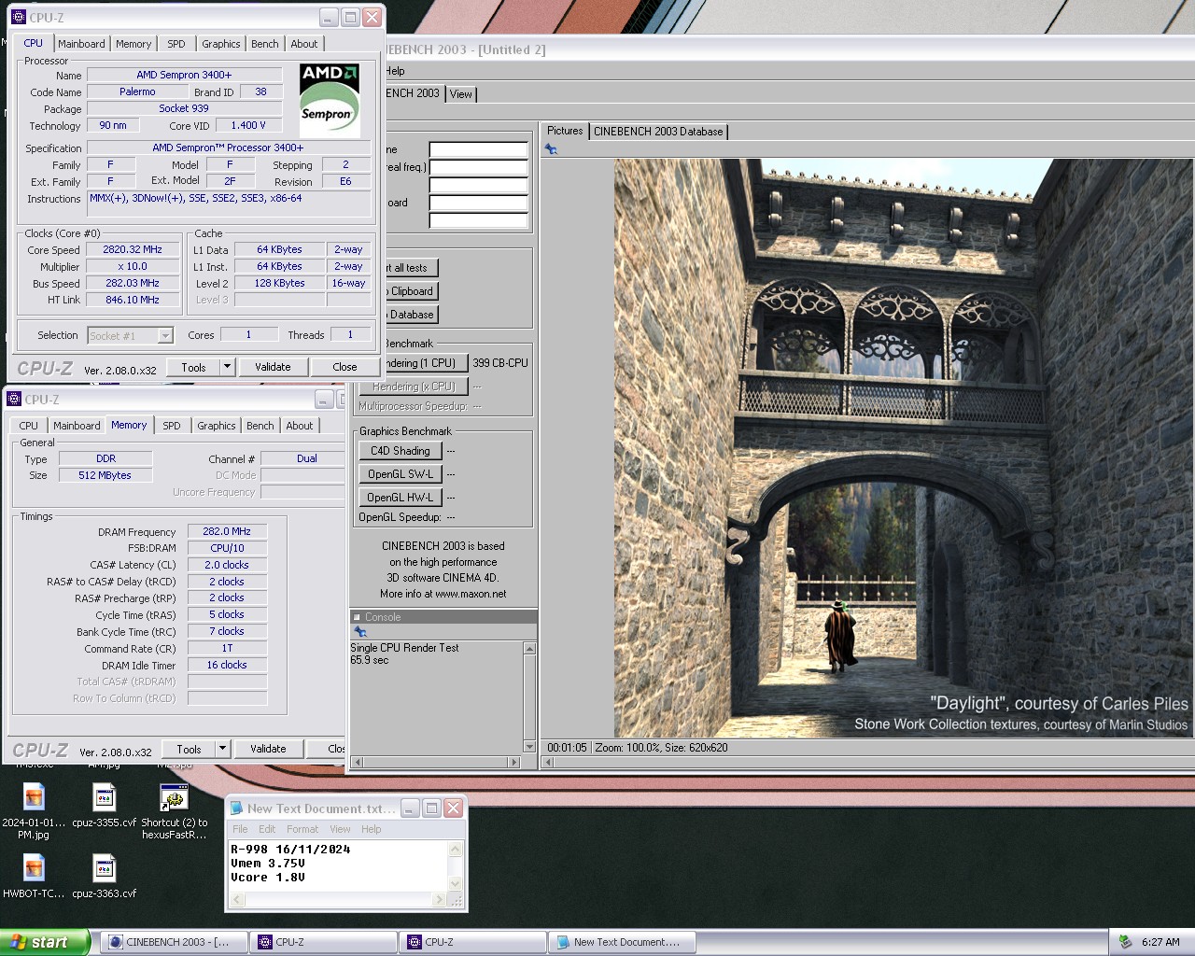Open File menu in Notepad
1195x956 pixels.
pos(240,829)
